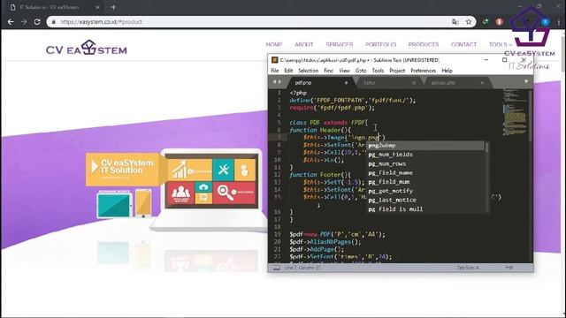Open Sublime Text Project menu
Image resolution: width=566 pixels, height=318 pixels.
pos(397,71)
